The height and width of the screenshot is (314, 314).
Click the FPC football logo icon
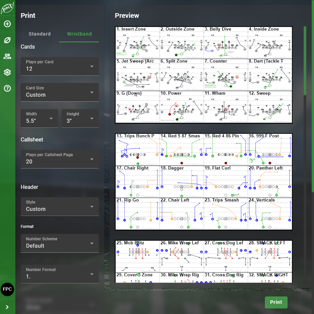click(x=7, y=8)
